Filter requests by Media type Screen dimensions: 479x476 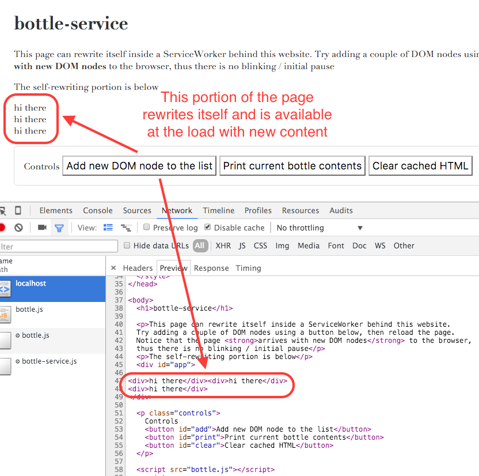tap(309, 245)
